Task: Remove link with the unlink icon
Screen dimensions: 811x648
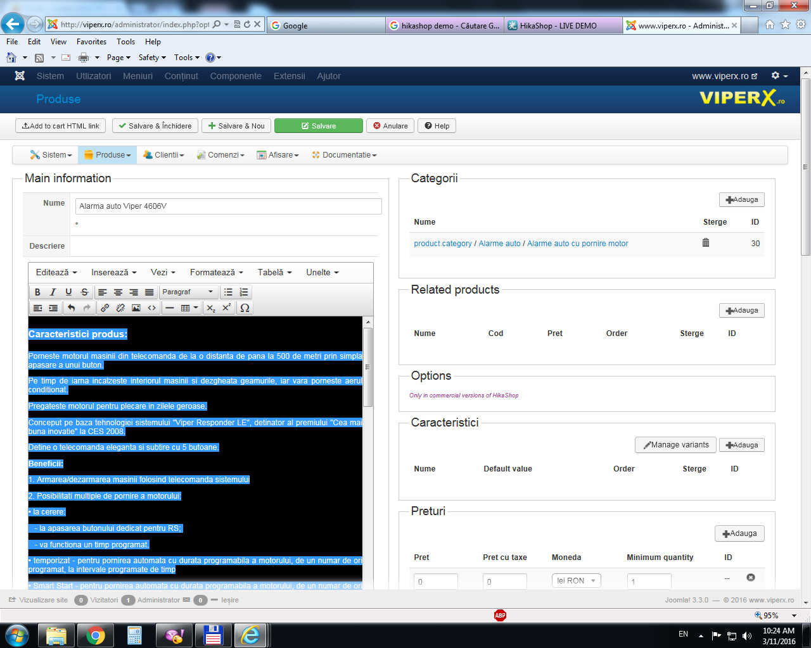Action: 120,308
